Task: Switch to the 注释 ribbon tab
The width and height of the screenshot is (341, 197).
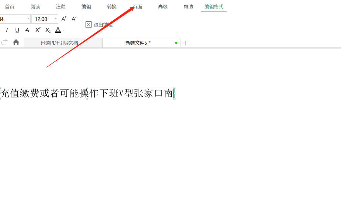Action: click(x=60, y=6)
